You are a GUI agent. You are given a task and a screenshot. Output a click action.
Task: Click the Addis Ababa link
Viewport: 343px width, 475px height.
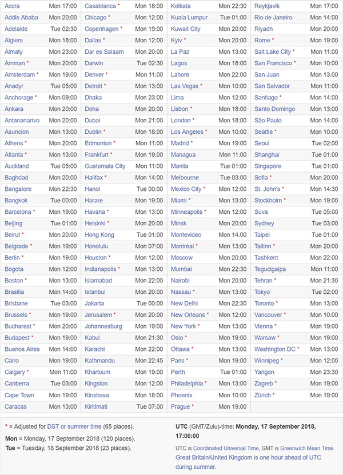coord(21,18)
